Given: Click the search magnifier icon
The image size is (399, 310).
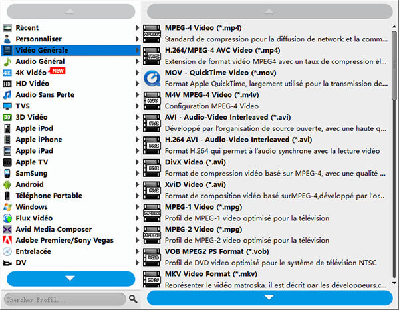Looking at the screenshot, I should coord(133,299).
